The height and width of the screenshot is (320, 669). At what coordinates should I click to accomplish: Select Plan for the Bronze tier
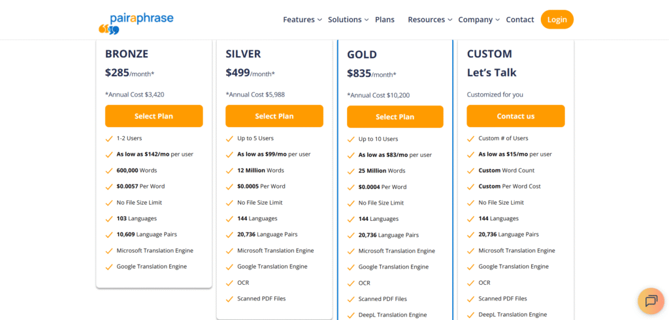(154, 116)
